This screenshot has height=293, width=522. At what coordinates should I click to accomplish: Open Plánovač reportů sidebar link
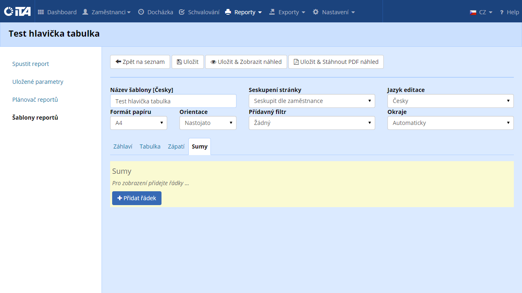pyautogui.click(x=35, y=100)
